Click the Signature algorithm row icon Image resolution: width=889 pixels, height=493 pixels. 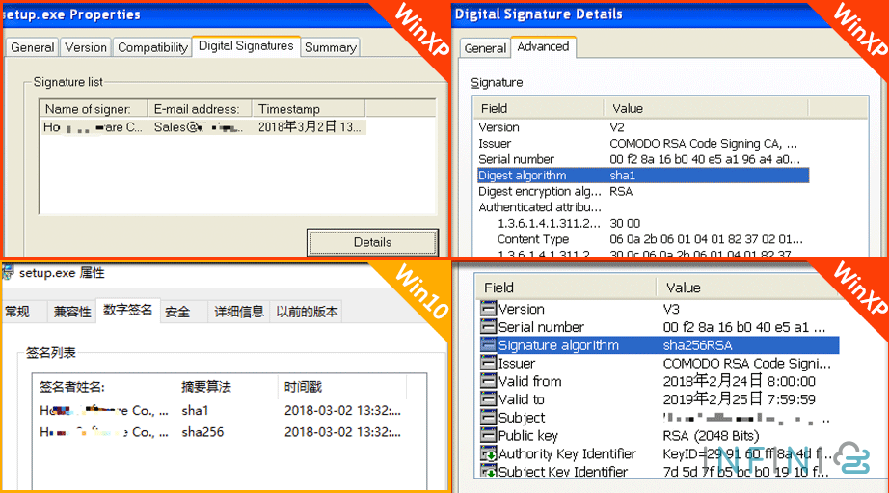point(489,345)
